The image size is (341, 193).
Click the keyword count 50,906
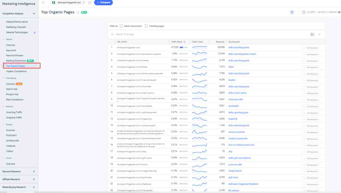point(221,47)
